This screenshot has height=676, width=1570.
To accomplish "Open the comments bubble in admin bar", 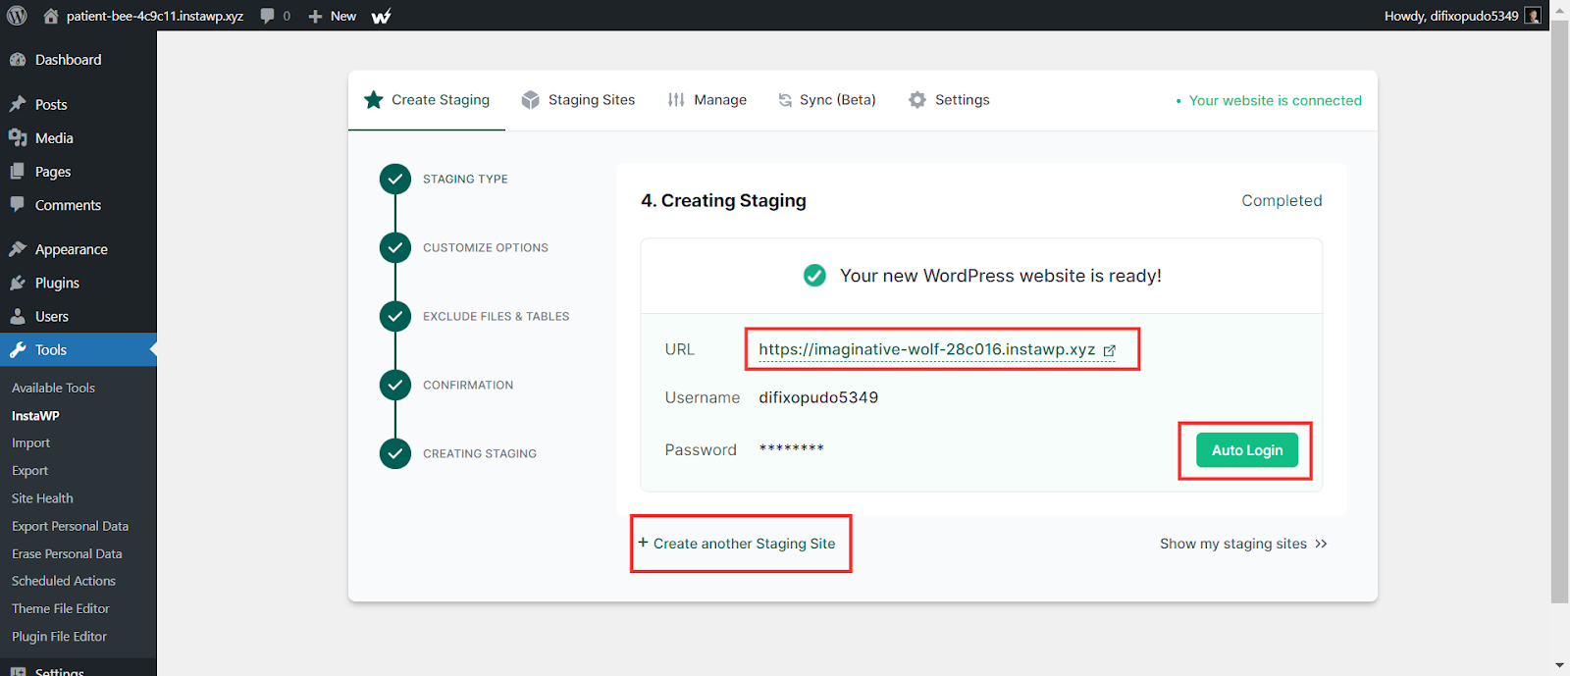I will [268, 16].
